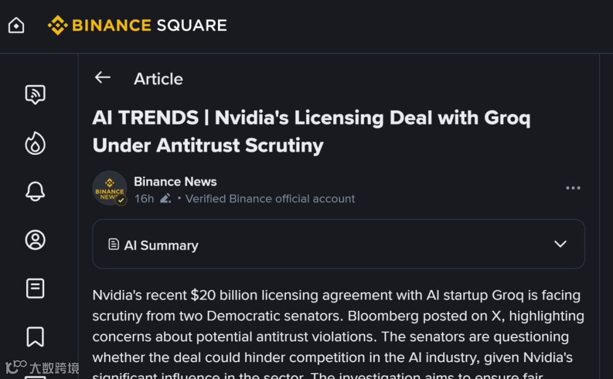Open the home icon in top bar
The width and height of the screenshot is (613, 379).
pos(16,26)
